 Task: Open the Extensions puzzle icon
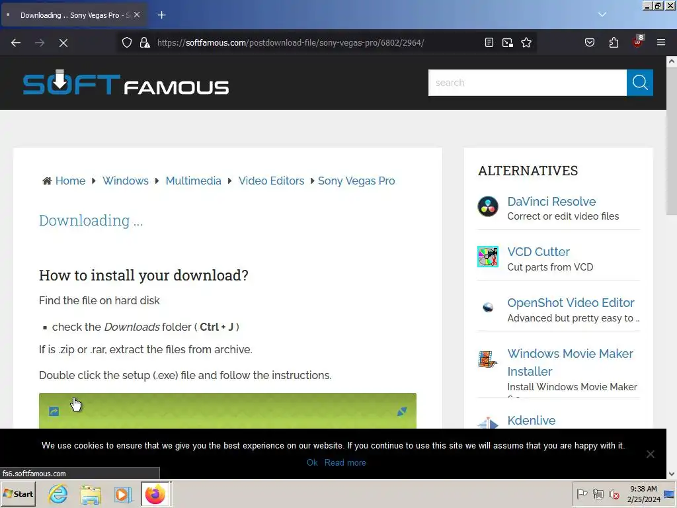point(614,42)
